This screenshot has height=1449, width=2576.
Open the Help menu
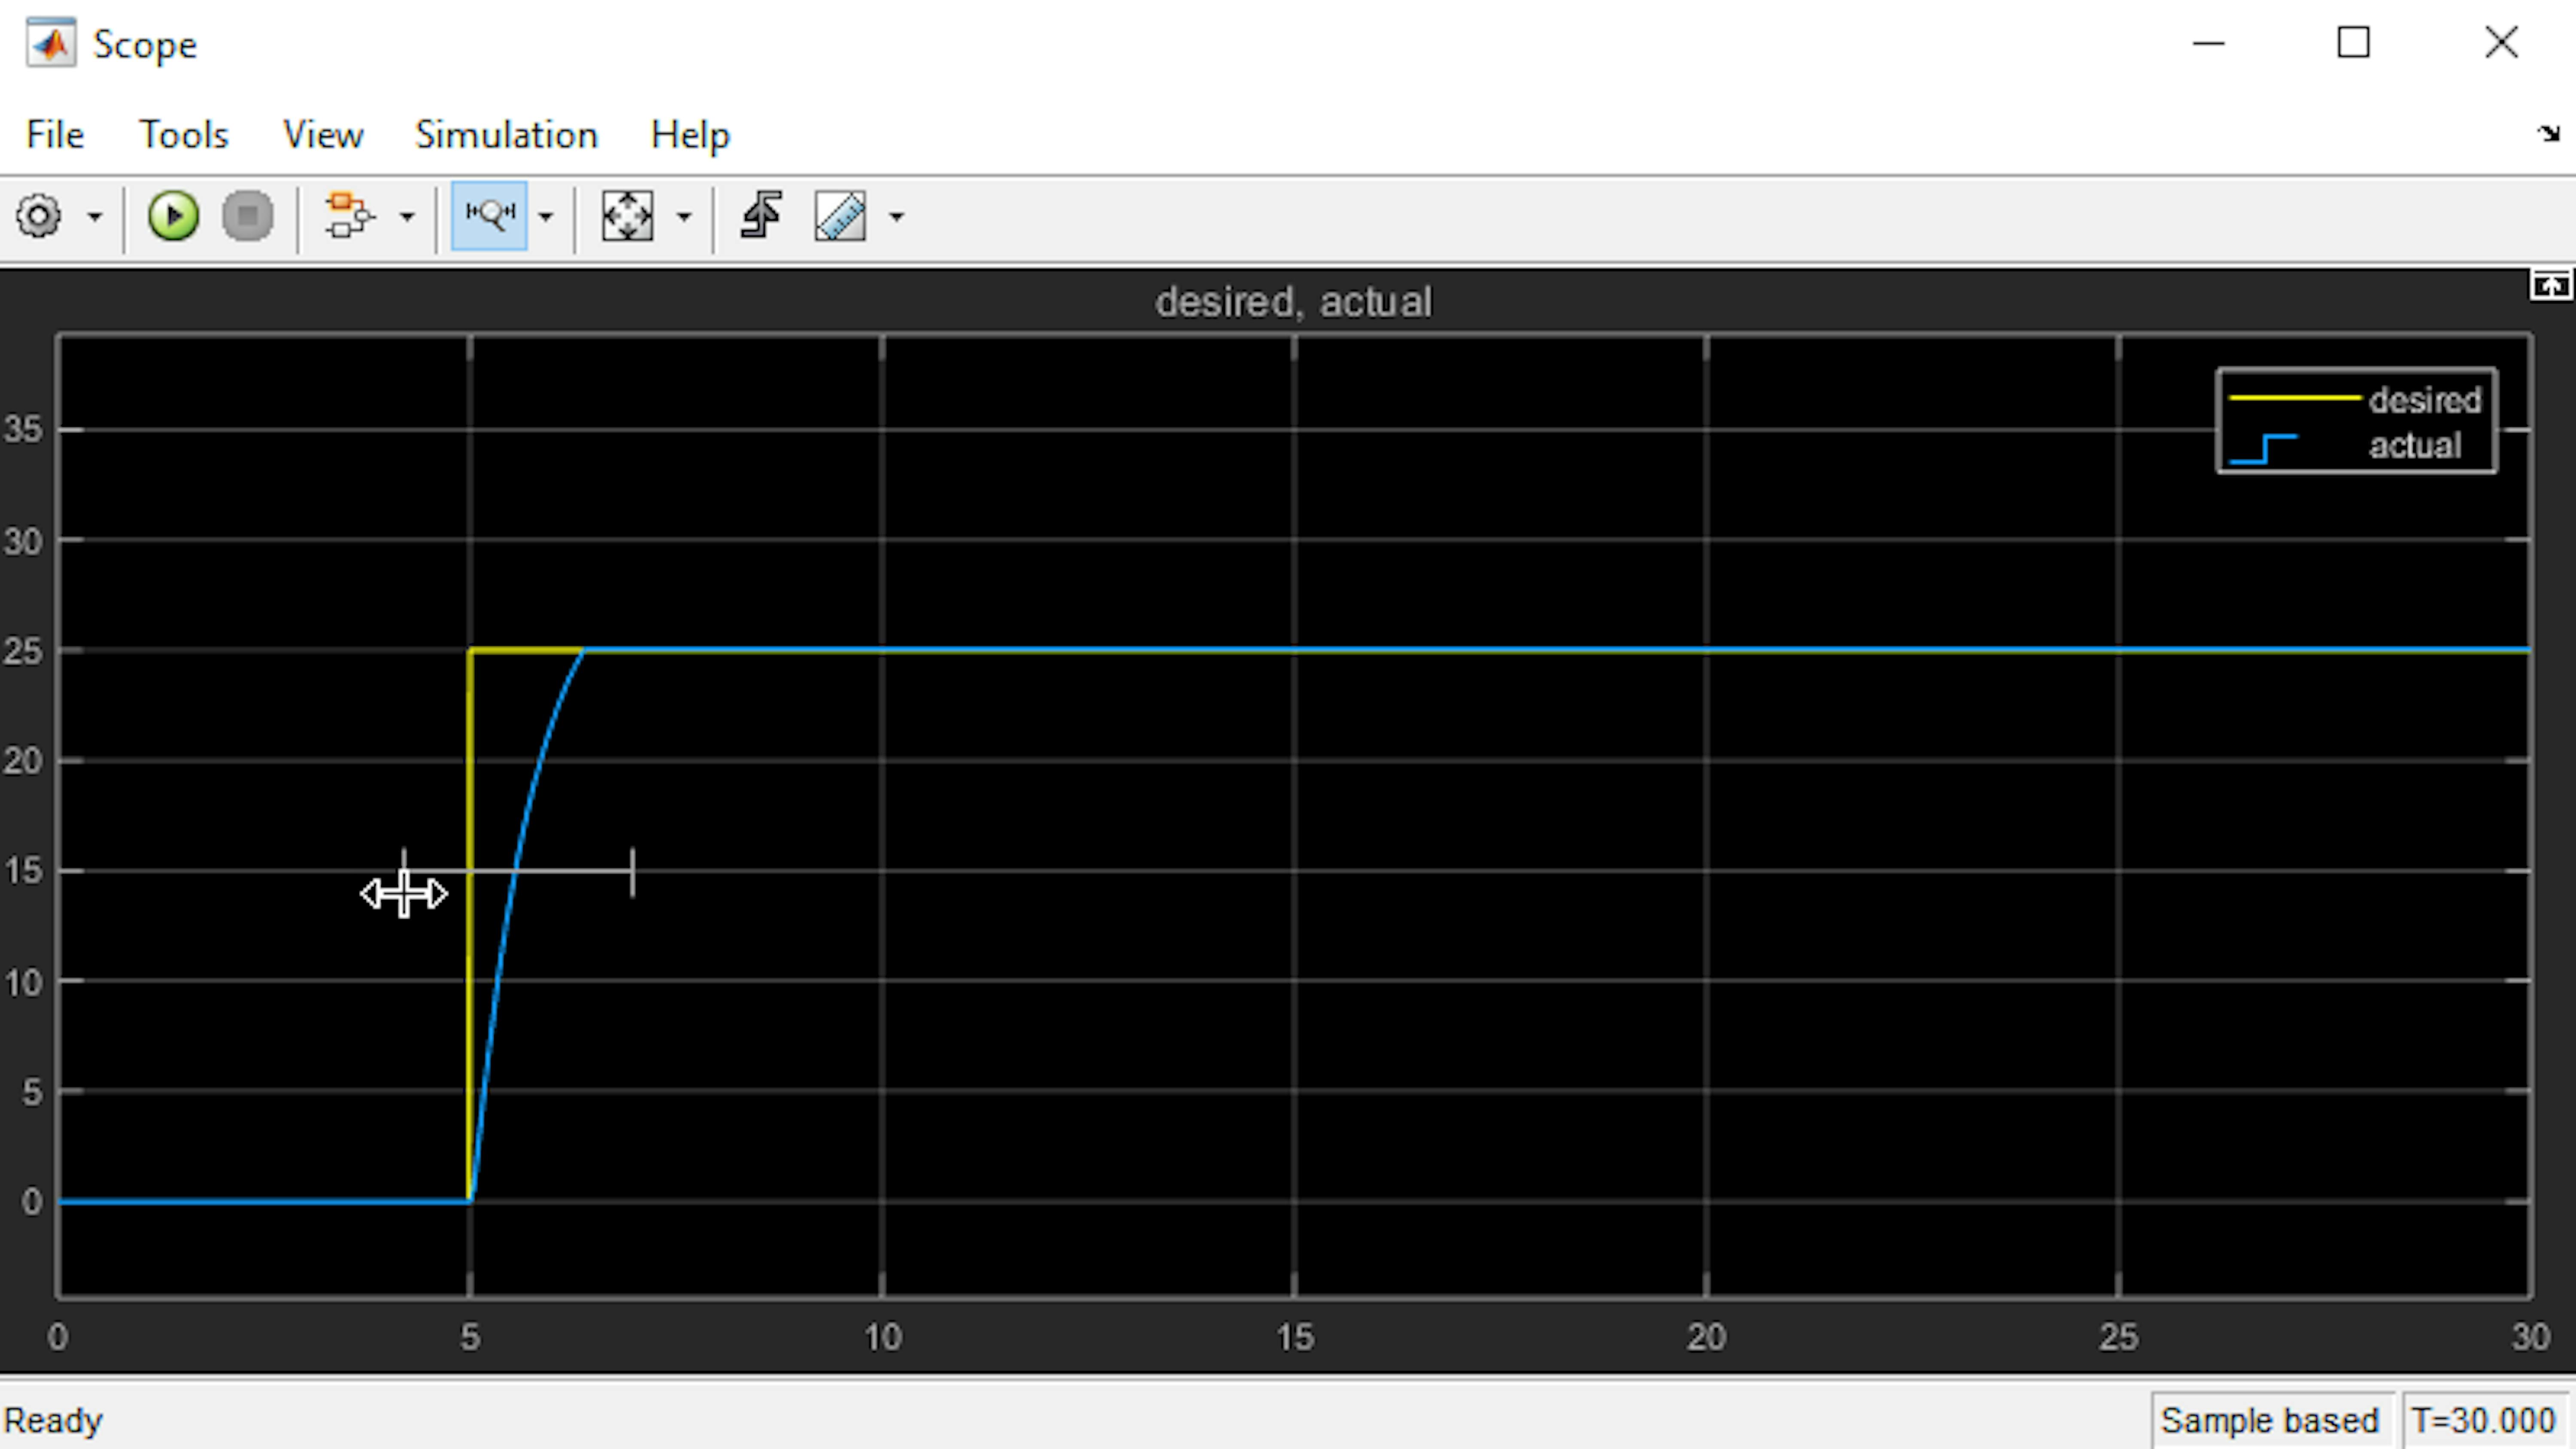[690, 134]
